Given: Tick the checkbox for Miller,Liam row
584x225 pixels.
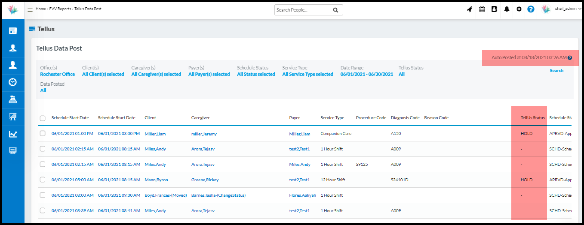Looking at the screenshot, I should [43, 134].
